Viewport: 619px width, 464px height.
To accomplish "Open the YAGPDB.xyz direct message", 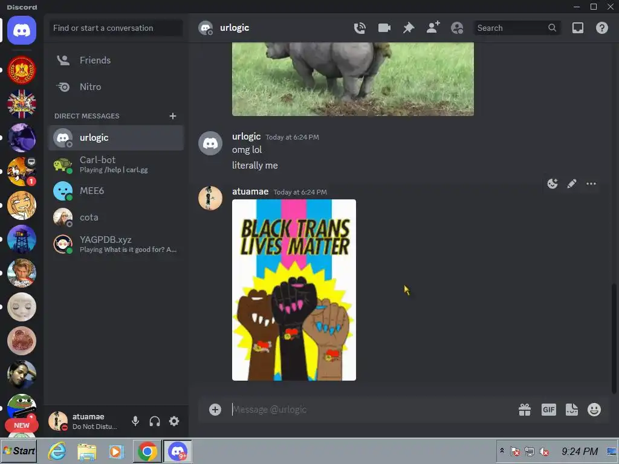I will point(116,244).
